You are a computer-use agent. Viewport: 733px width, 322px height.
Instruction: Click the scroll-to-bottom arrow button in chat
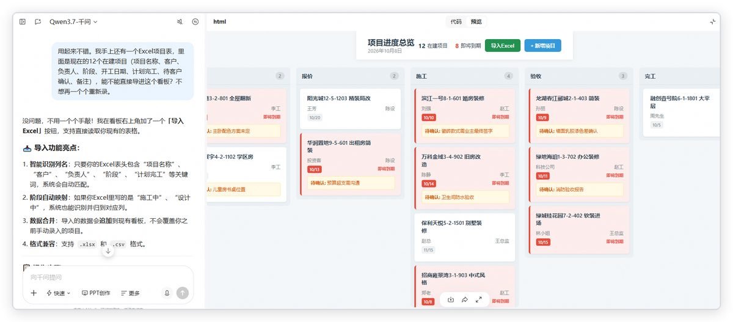tap(108, 251)
